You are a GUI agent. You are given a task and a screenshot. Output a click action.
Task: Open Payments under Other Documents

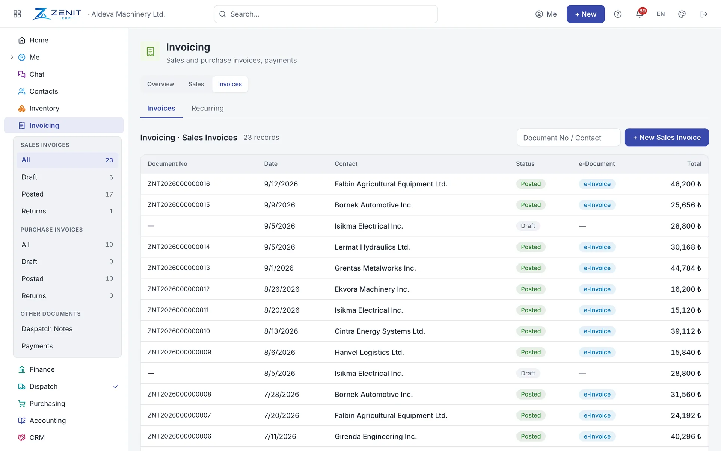pyautogui.click(x=67, y=346)
